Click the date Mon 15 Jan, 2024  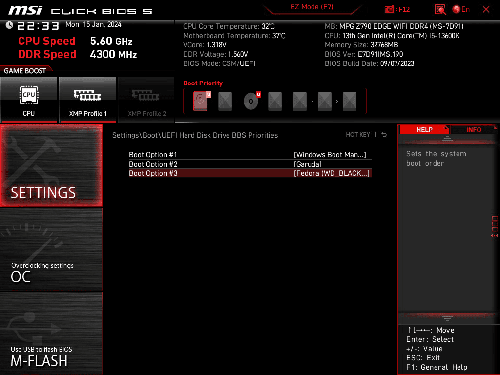(x=93, y=24)
